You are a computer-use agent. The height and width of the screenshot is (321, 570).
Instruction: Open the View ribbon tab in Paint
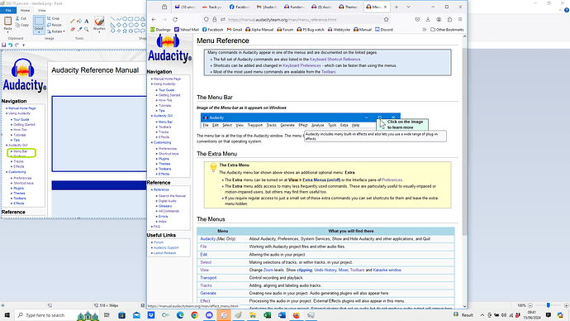(42, 11)
